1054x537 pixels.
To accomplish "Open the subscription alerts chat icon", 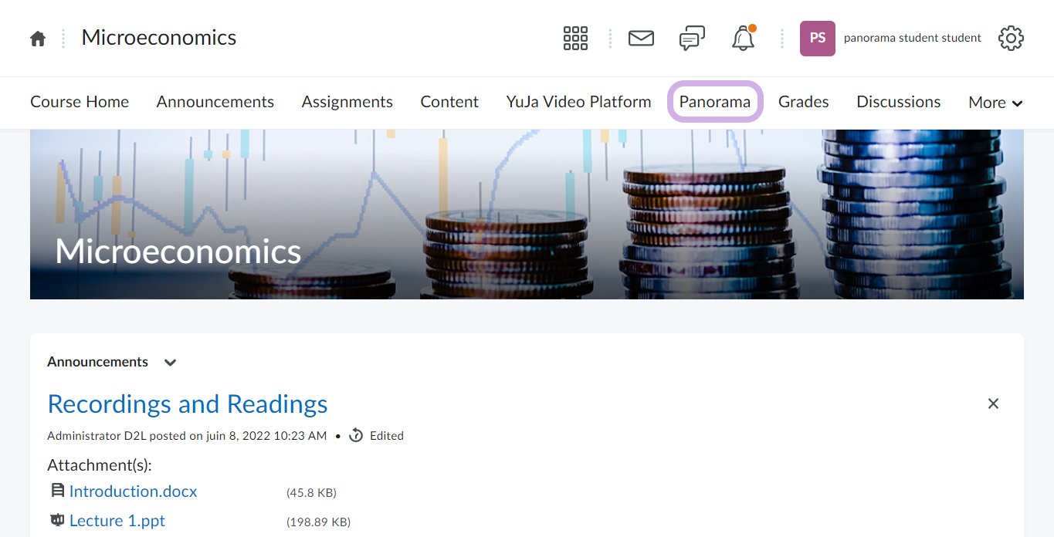I will (692, 38).
